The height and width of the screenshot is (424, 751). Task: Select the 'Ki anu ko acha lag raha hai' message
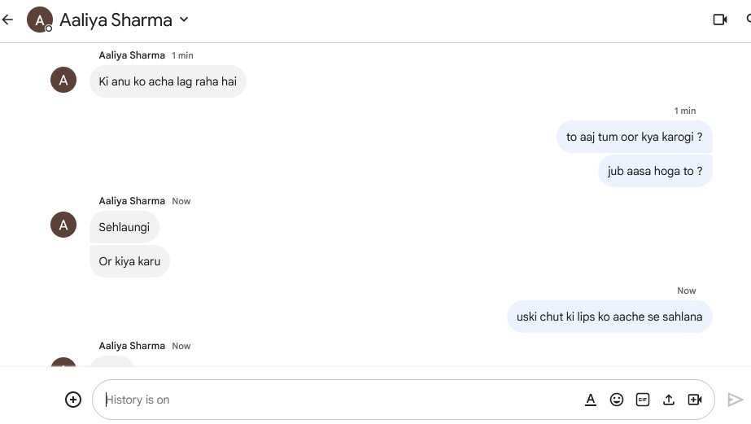168,81
